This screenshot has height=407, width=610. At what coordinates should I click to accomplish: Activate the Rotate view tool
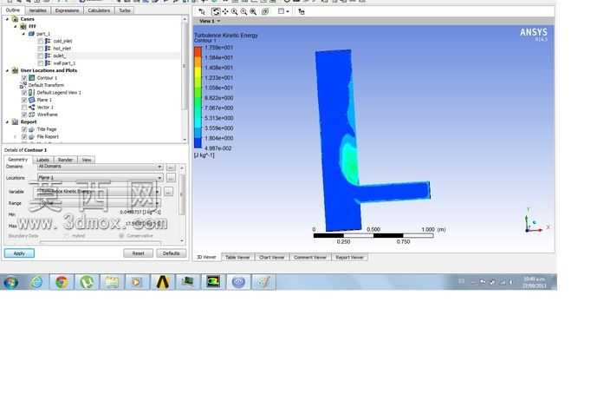pyautogui.click(x=216, y=11)
